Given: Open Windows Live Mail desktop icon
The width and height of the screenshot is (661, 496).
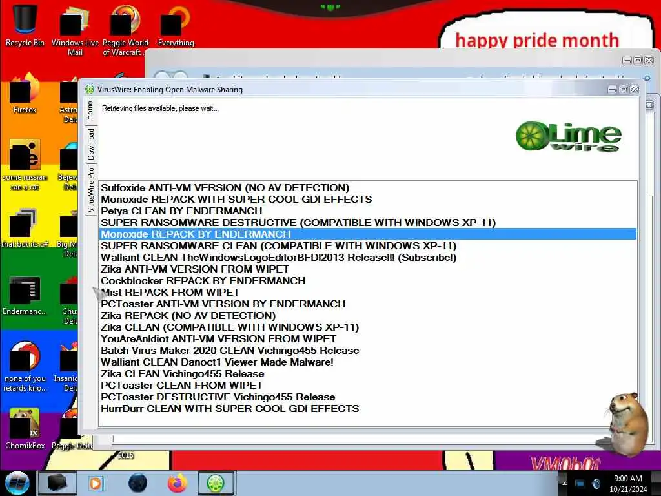Looking at the screenshot, I should tap(75, 30).
